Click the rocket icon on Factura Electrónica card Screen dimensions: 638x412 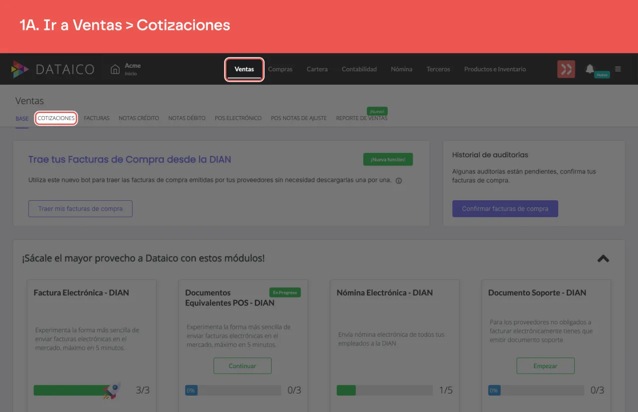[112, 391]
